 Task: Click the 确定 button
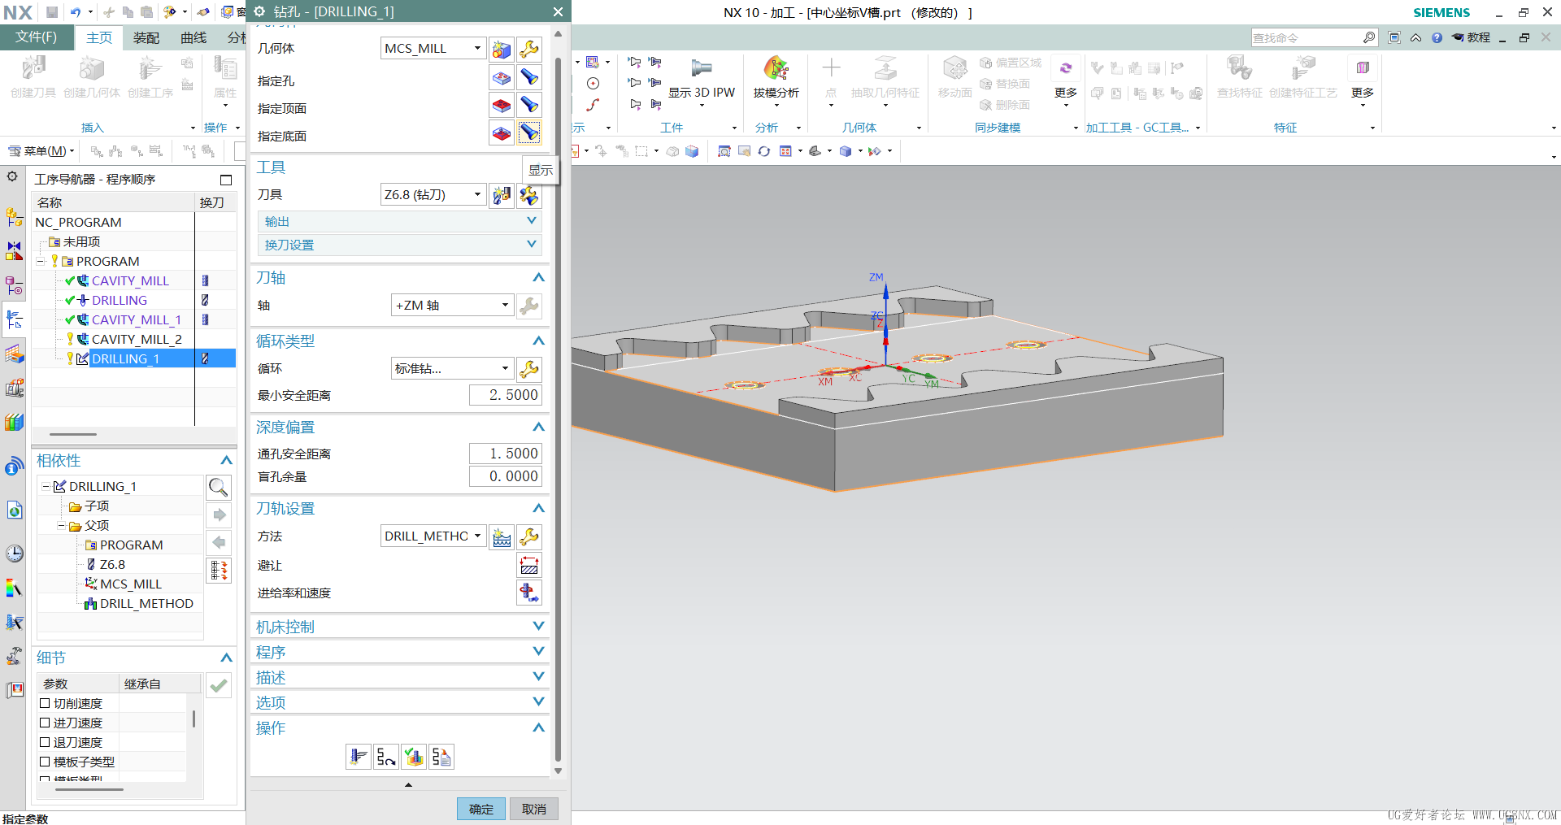tap(480, 809)
